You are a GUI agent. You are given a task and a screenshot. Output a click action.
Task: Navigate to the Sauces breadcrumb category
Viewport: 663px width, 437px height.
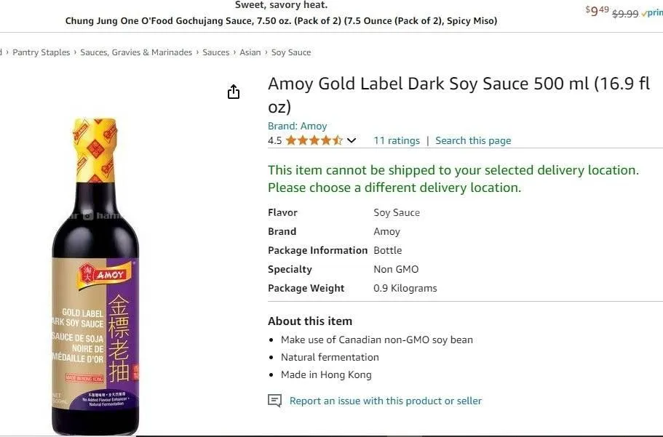click(x=216, y=52)
